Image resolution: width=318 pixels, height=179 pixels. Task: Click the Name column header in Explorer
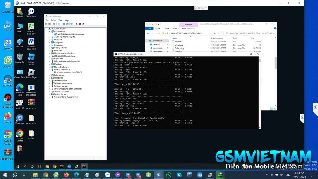(x=174, y=39)
